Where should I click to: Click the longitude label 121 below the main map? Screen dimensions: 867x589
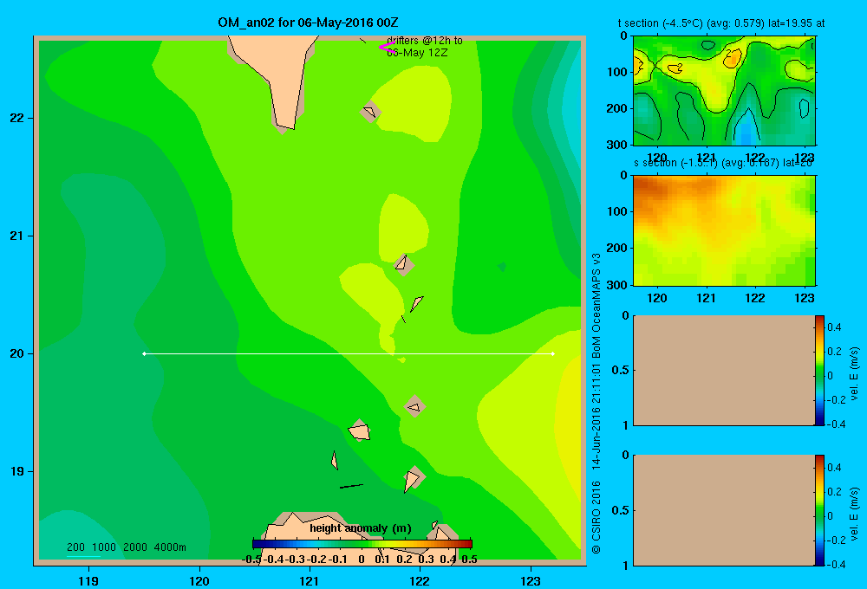(310, 580)
